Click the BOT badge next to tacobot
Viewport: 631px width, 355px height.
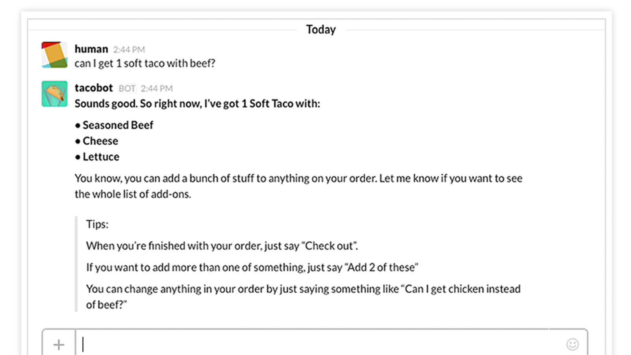click(x=127, y=88)
